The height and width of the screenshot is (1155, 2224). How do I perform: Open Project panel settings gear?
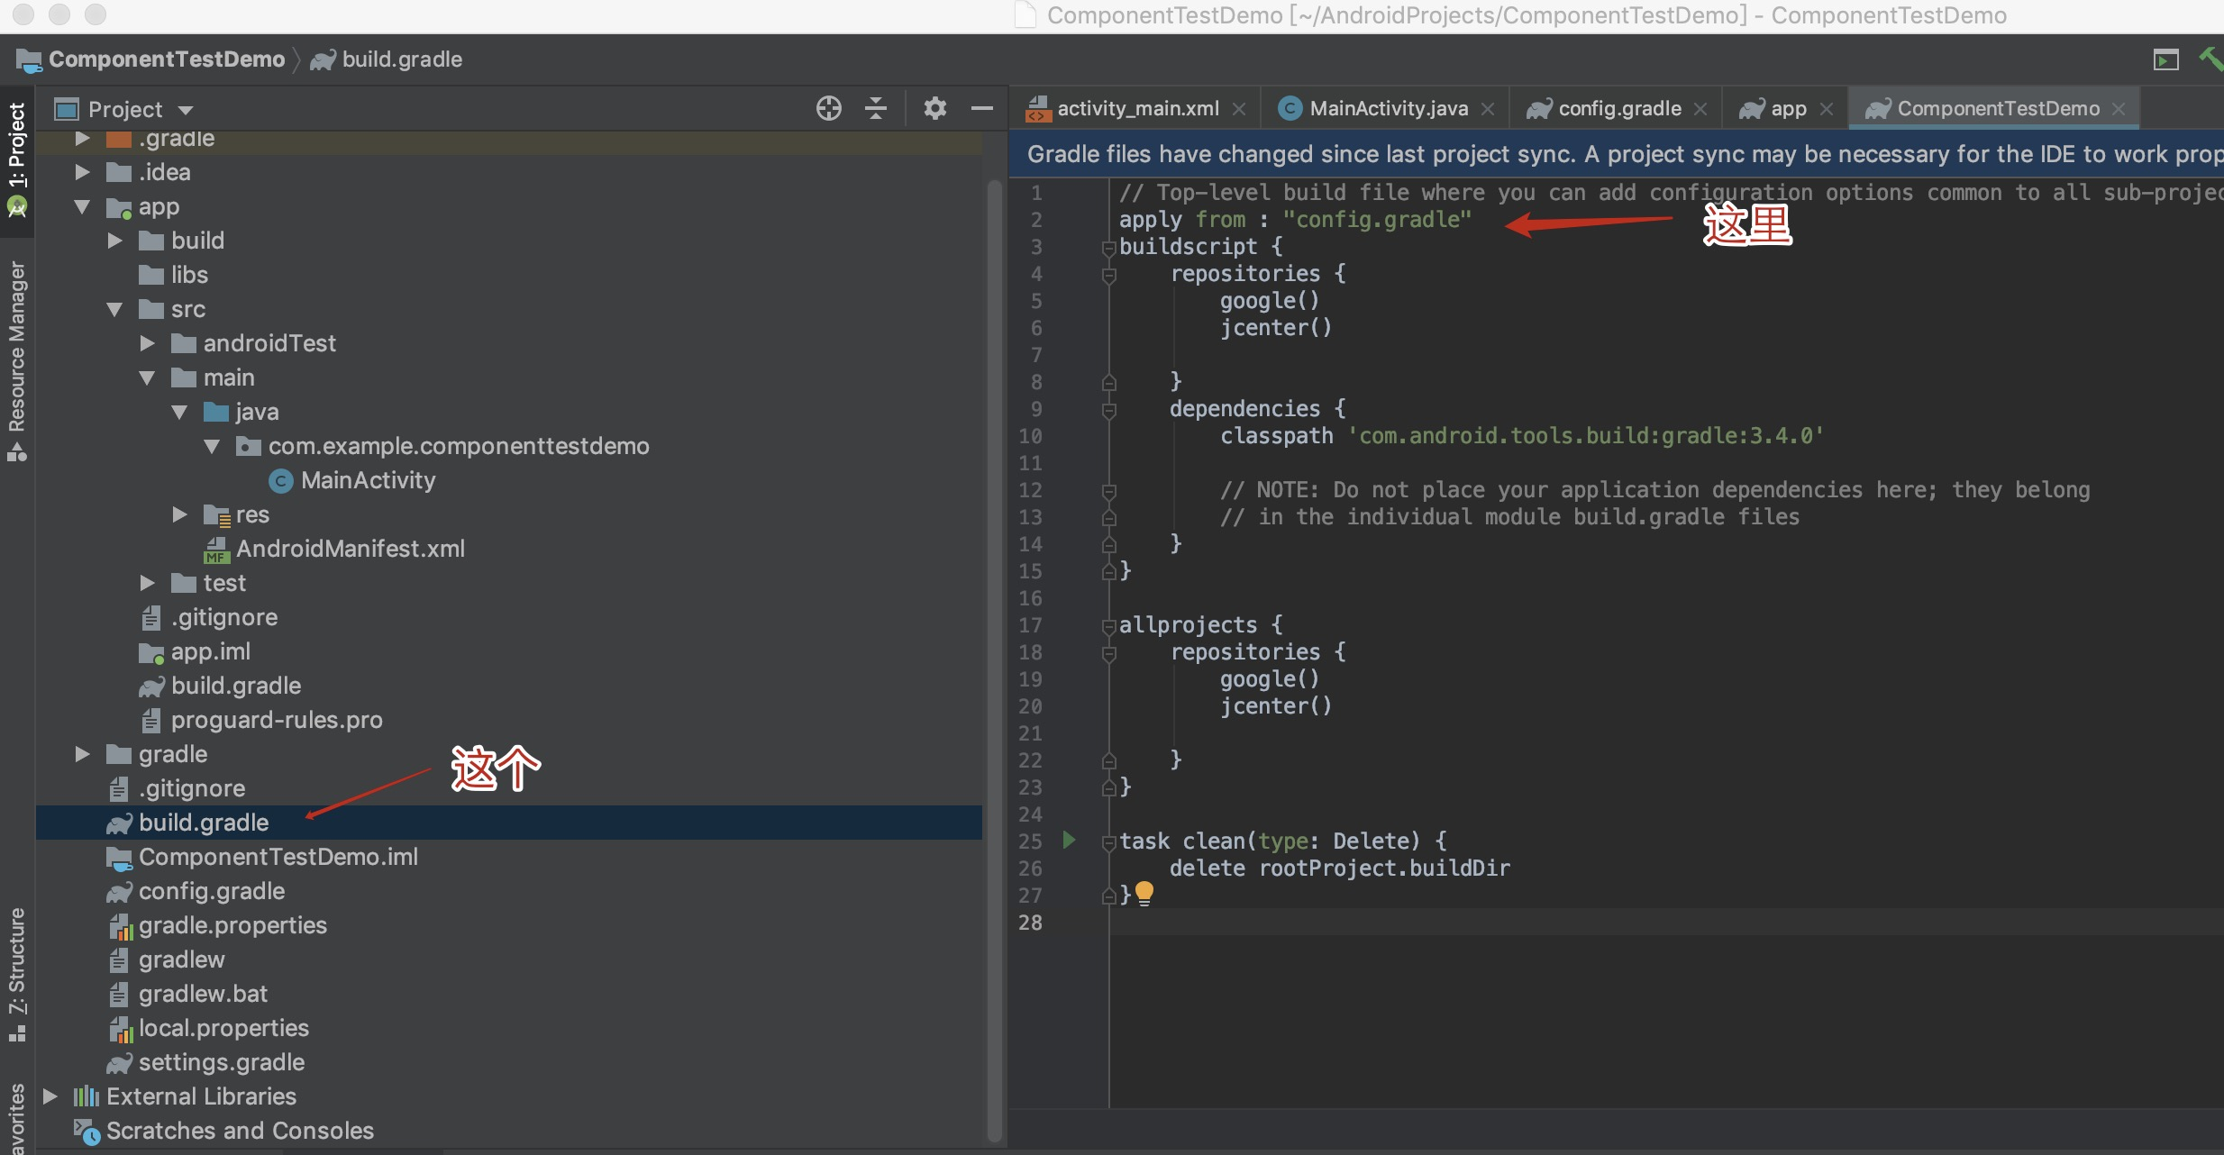coord(934,109)
